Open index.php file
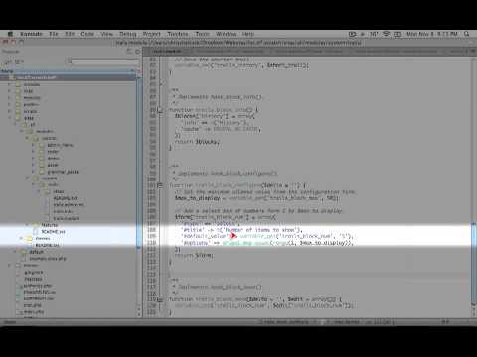Screen dimensions: 477x357 click(34, 312)
